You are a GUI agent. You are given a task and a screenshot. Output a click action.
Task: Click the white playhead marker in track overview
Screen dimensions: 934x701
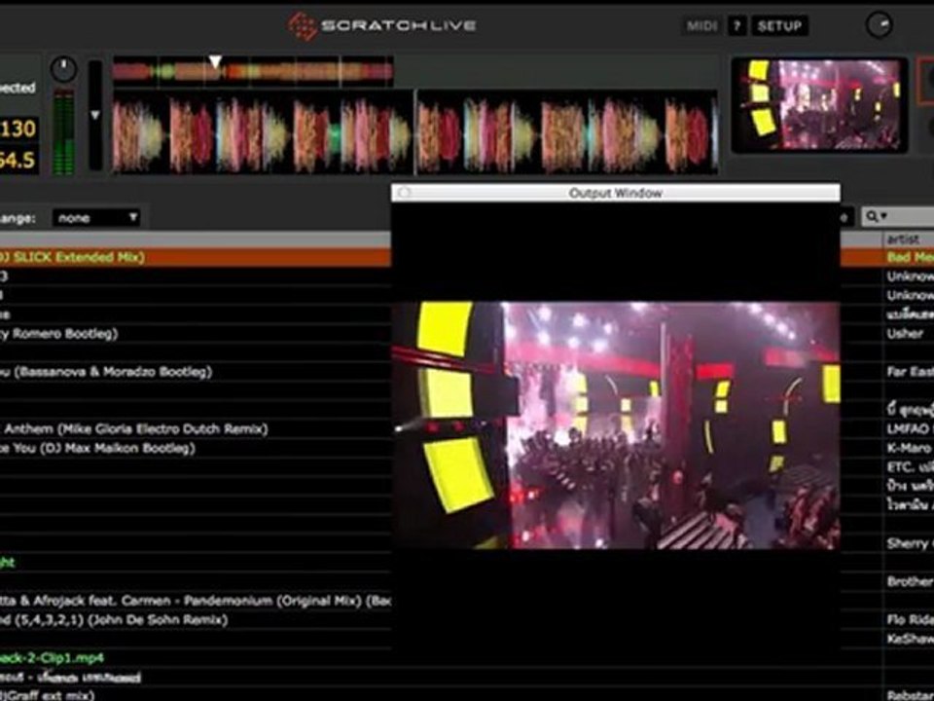coord(215,63)
